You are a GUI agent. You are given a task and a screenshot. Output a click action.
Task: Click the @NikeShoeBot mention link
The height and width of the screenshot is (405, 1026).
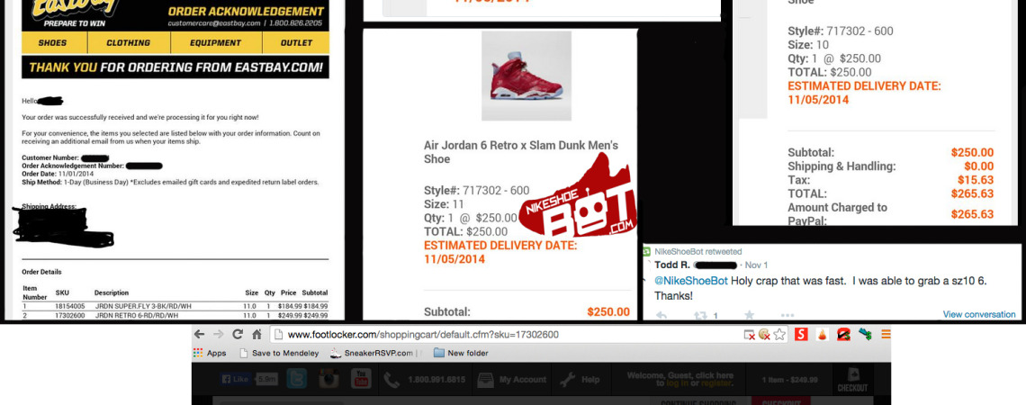691,281
